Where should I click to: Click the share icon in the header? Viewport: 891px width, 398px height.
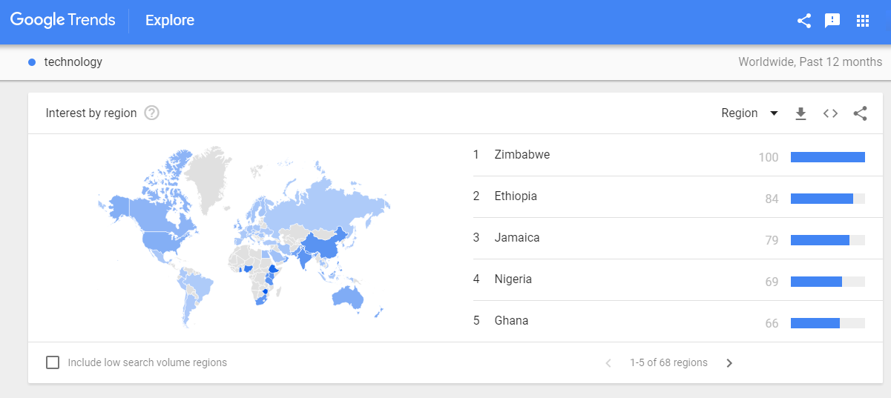[x=803, y=21]
